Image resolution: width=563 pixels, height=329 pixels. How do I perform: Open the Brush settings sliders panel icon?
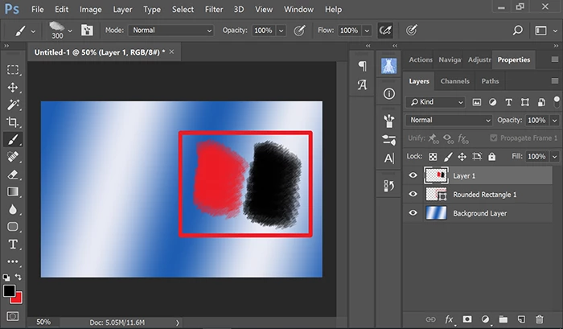coord(388,140)
